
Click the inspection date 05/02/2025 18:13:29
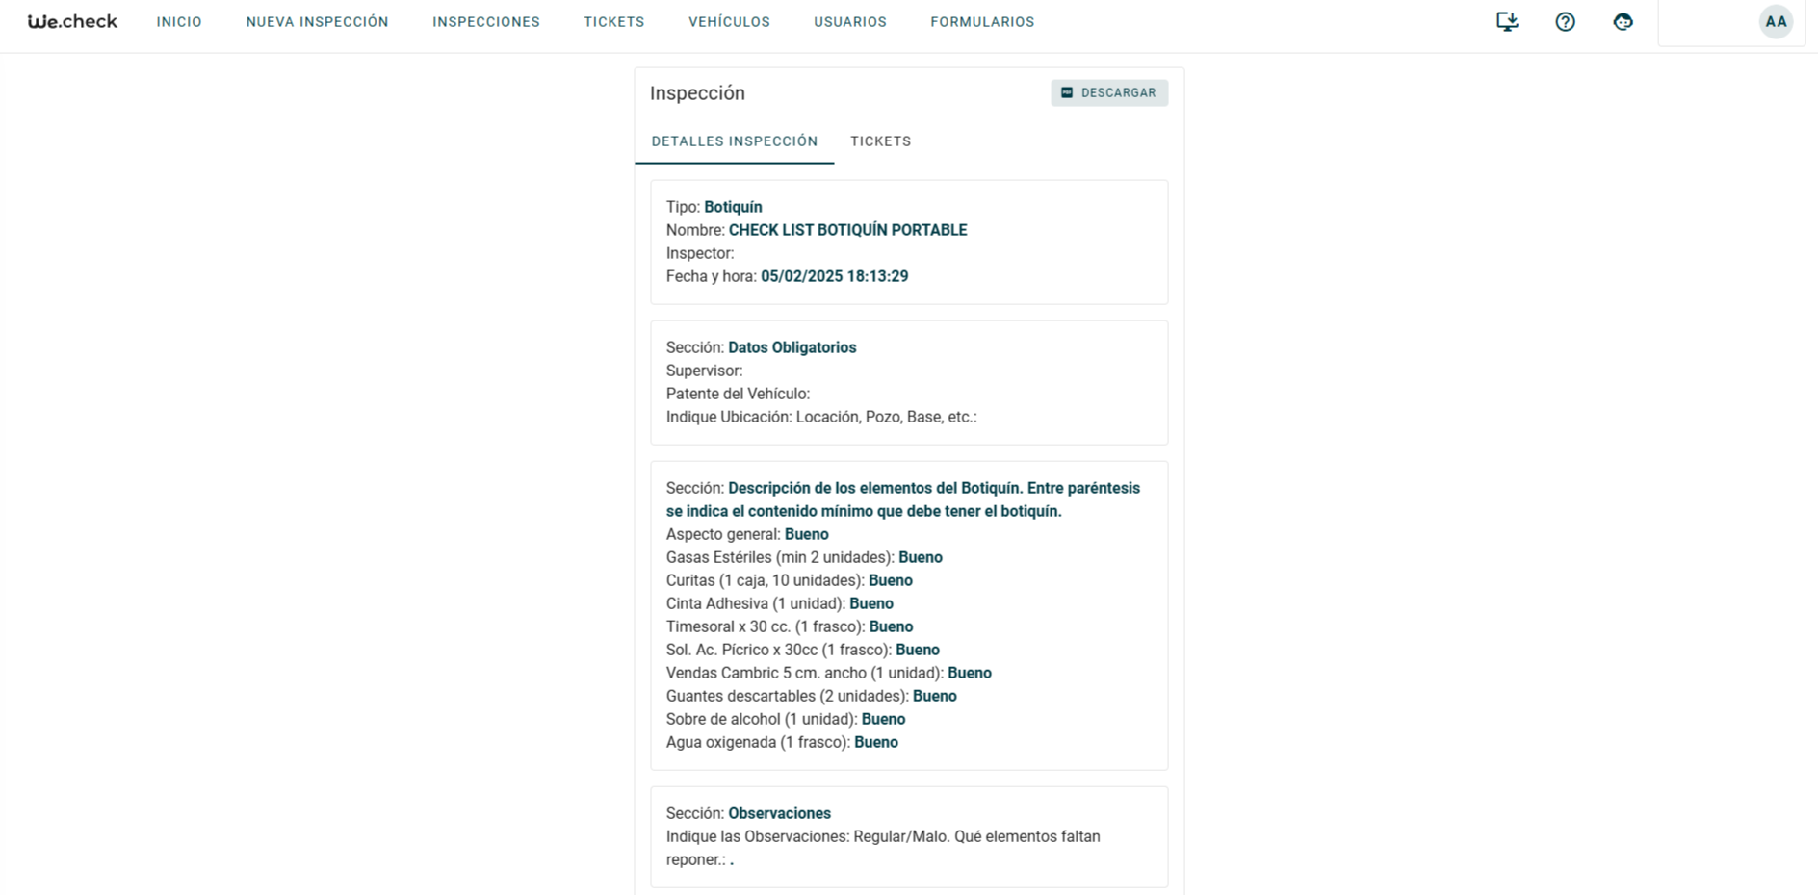834,276
